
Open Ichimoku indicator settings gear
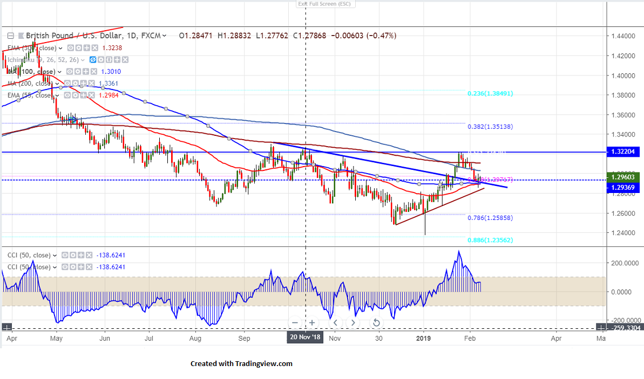click(100, 60)
